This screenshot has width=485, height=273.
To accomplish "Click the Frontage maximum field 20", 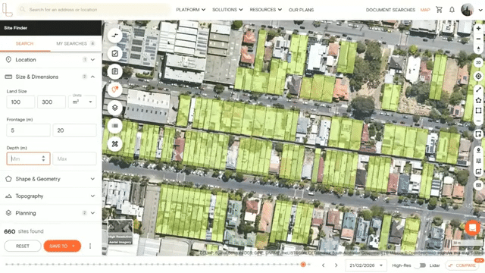I will click(74, 130).
